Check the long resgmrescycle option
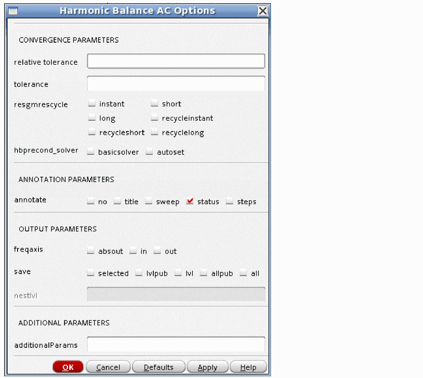This screenshot has height=378, width=423. [x=92, y=117]
